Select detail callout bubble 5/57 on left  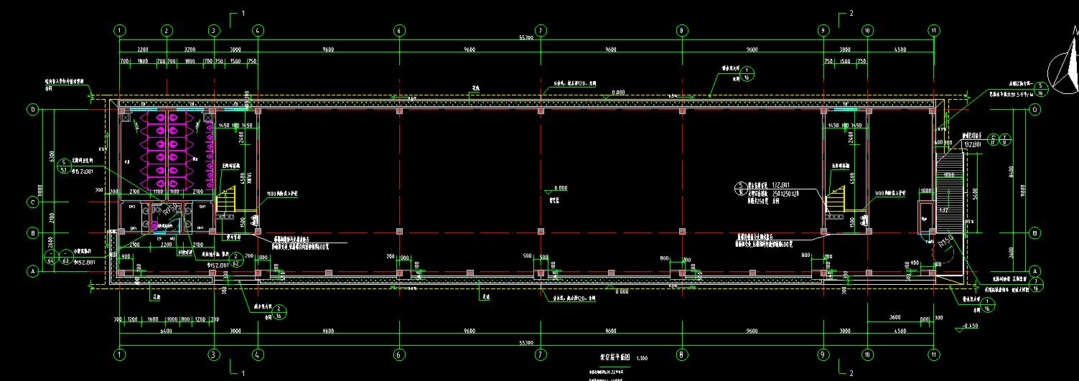[x=64, y=166]
